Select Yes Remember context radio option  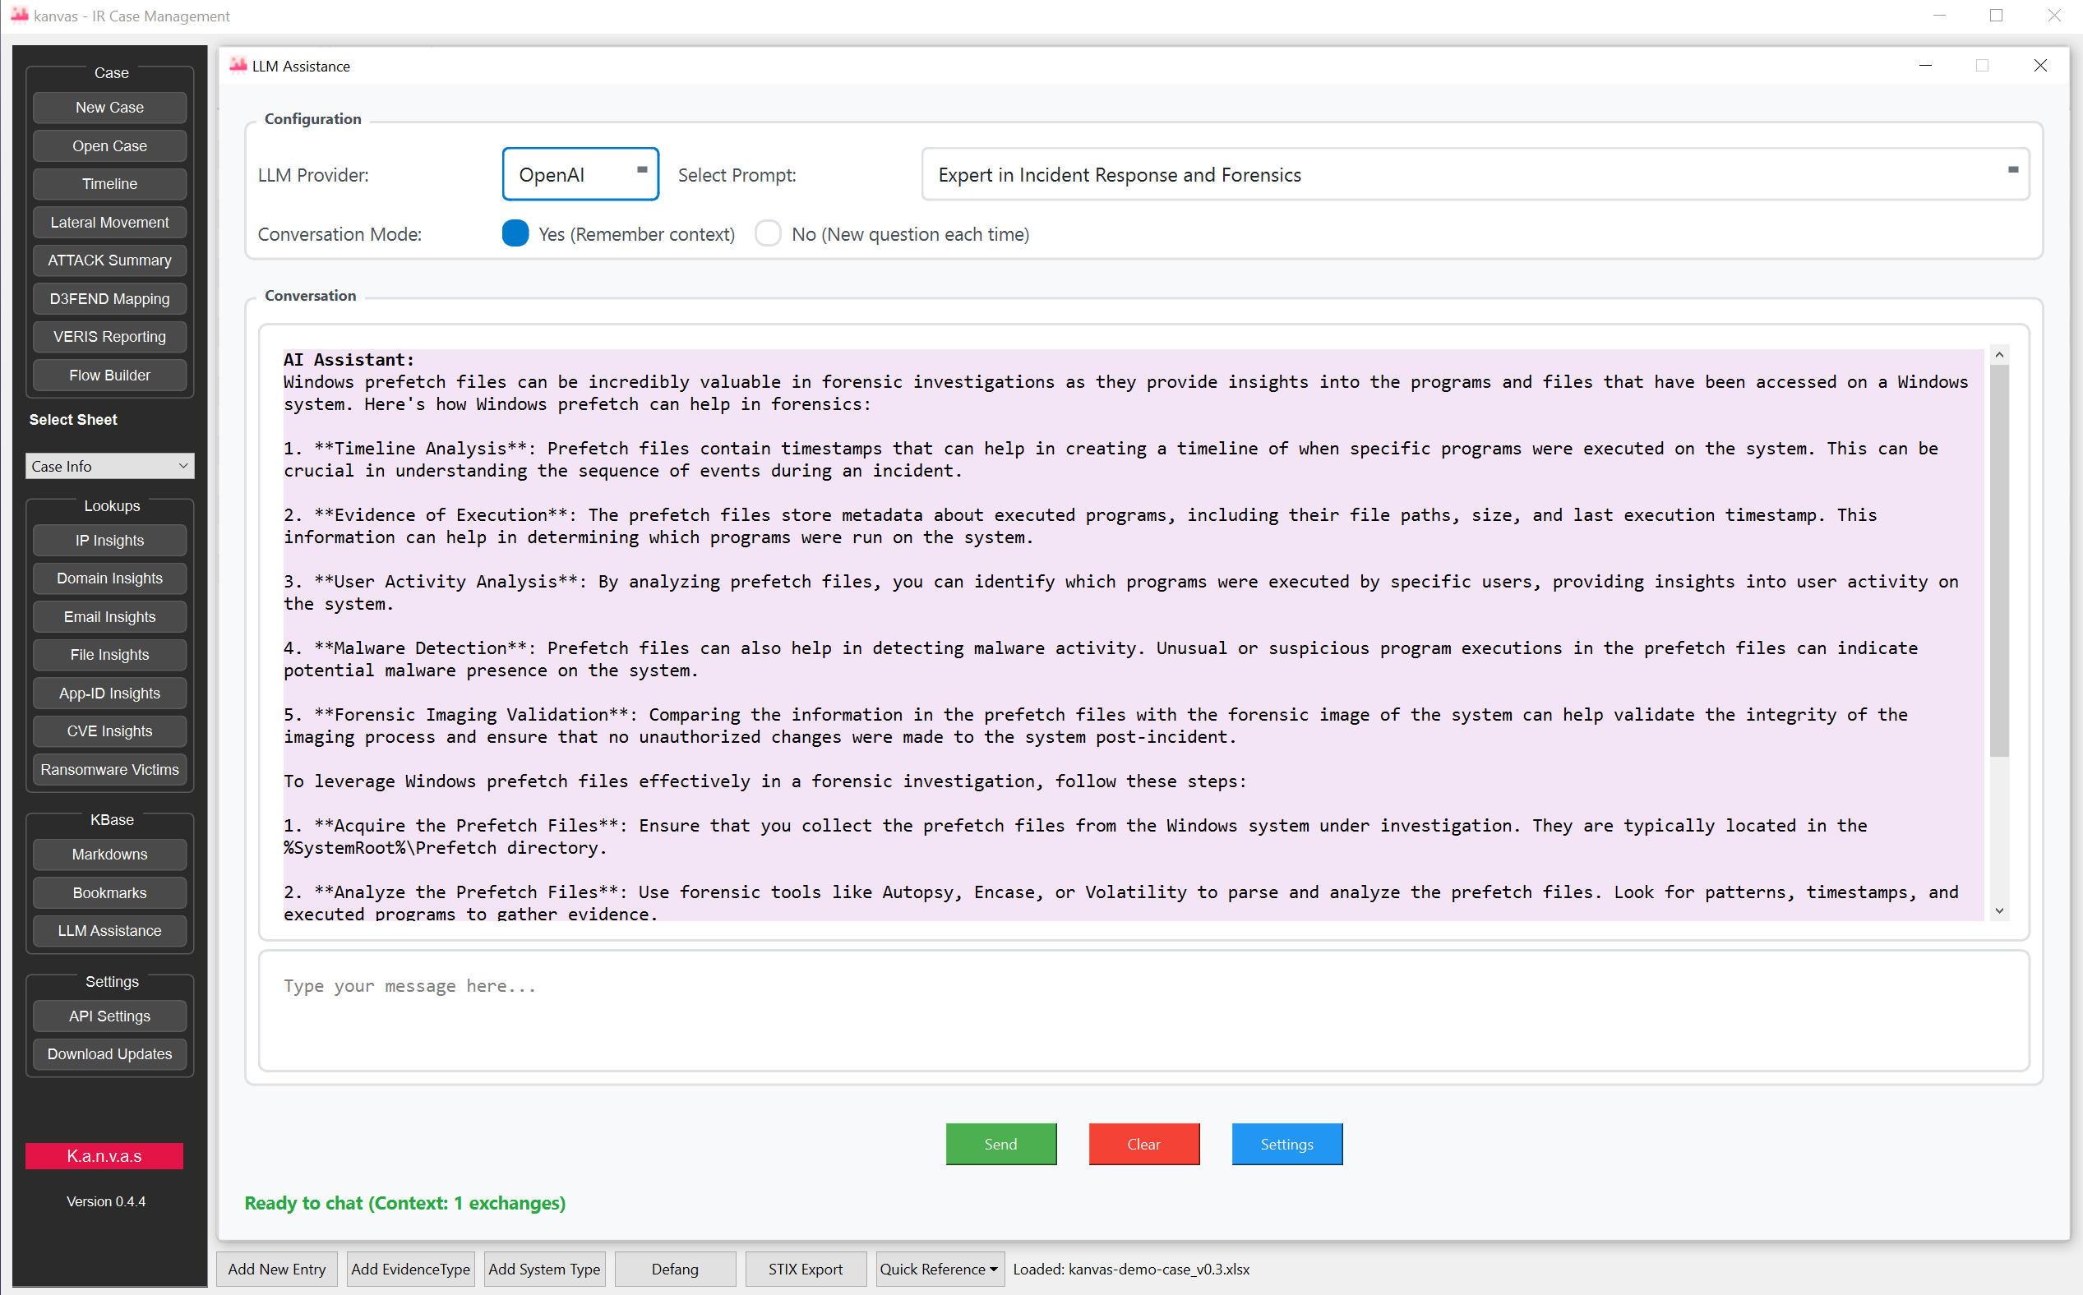(515, 234)
